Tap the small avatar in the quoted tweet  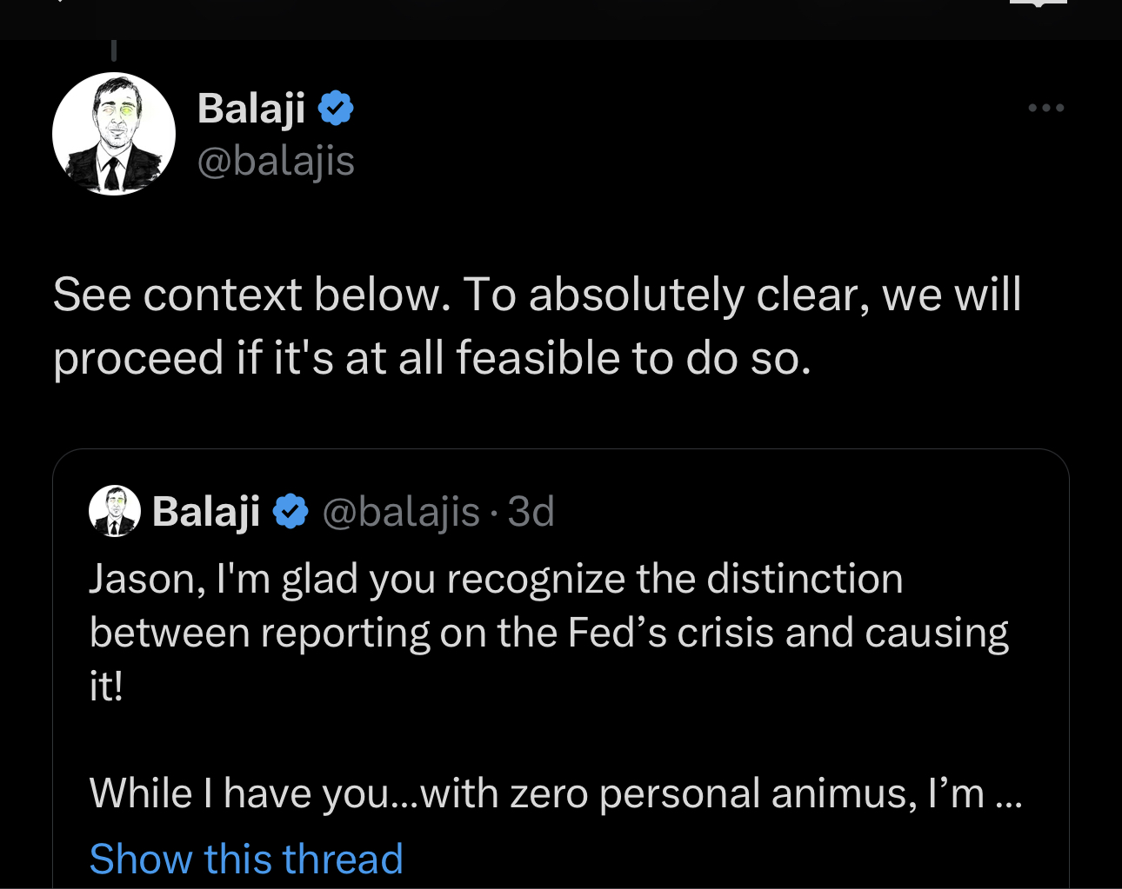pos(115,511)
